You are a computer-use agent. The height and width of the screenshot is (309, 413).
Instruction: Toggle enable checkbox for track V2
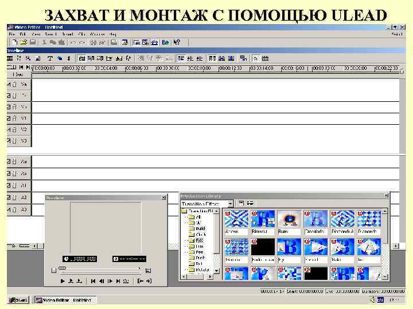click(9, 129)
